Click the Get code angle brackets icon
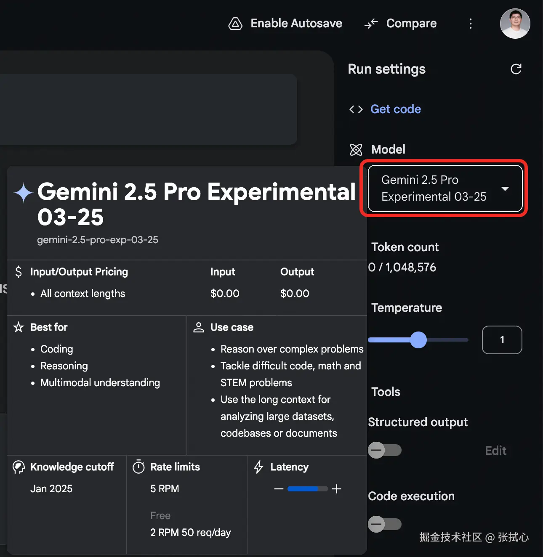This screenshot has height=557, width=543. click(x=356, y=109)
